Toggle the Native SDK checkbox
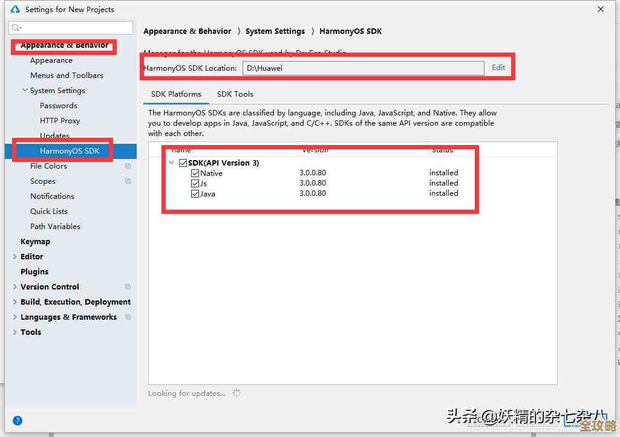620x437 pixels. point(195,173)
